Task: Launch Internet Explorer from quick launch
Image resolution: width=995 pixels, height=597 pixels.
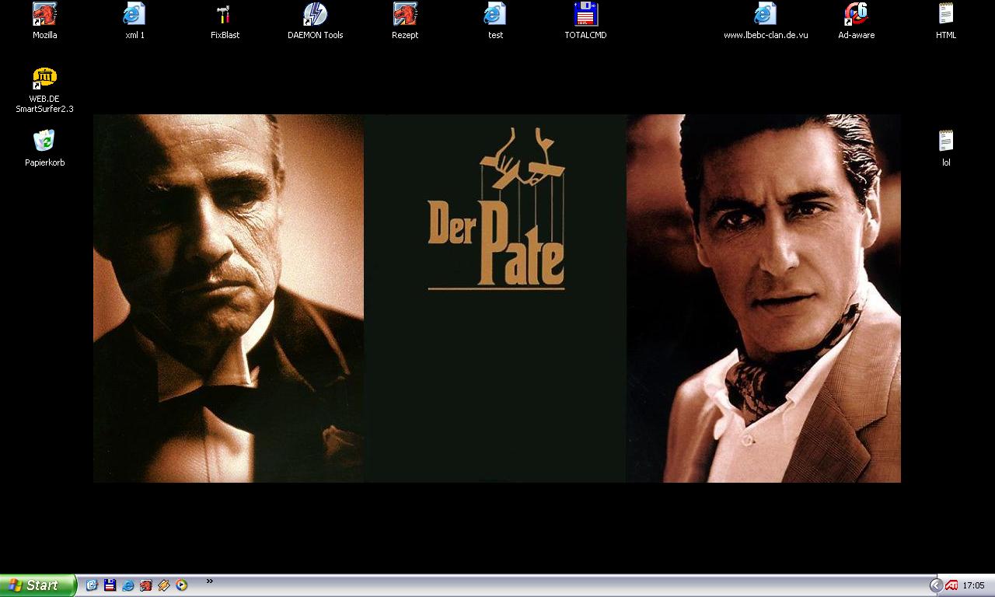Action: tap(127, 585)
